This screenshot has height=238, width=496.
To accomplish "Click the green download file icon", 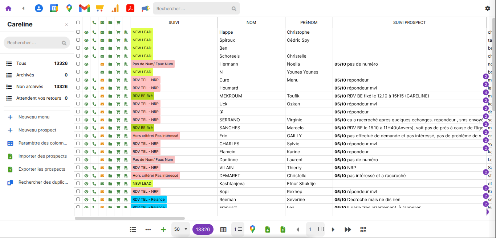I will coord(268,229).
